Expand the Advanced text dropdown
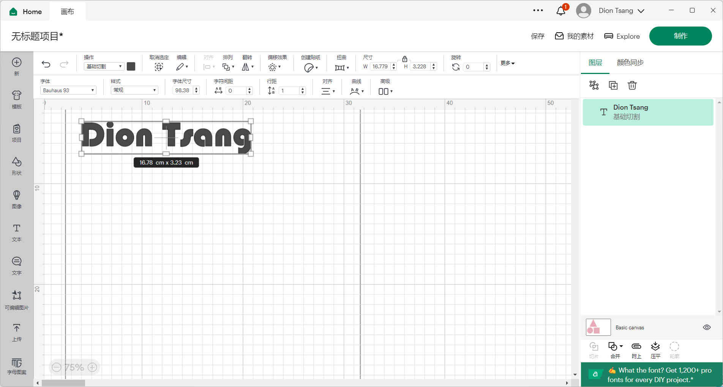This screenshot has width=723, height=387. (385, 91)
